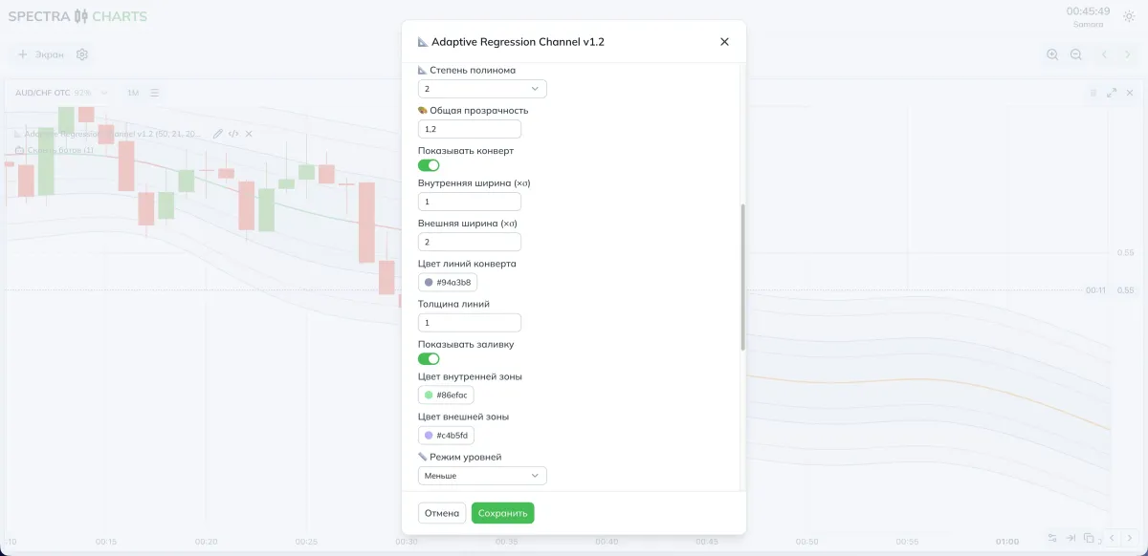Screen dimensions: 1148x556
Task: Open screen settings gear icon
Action: 82,55
